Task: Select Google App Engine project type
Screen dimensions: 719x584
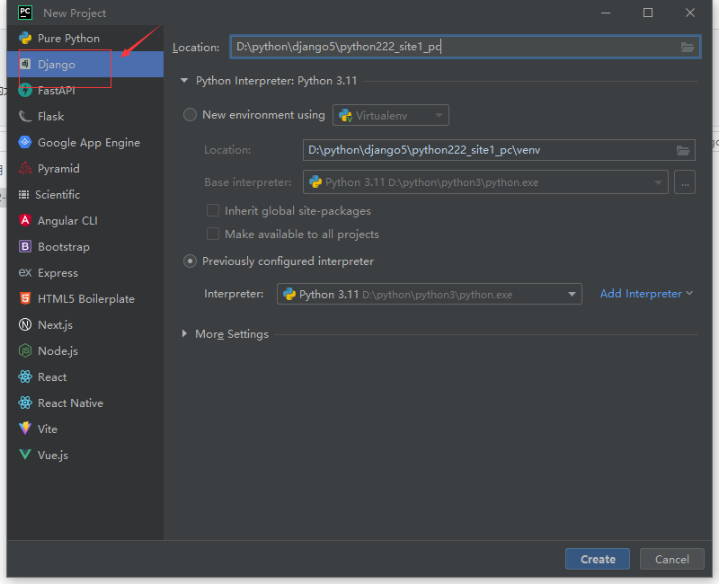Action: click(x=85, y=143)
